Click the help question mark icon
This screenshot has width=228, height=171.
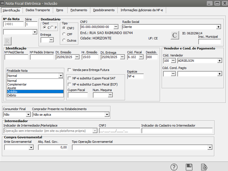point(174,167)
